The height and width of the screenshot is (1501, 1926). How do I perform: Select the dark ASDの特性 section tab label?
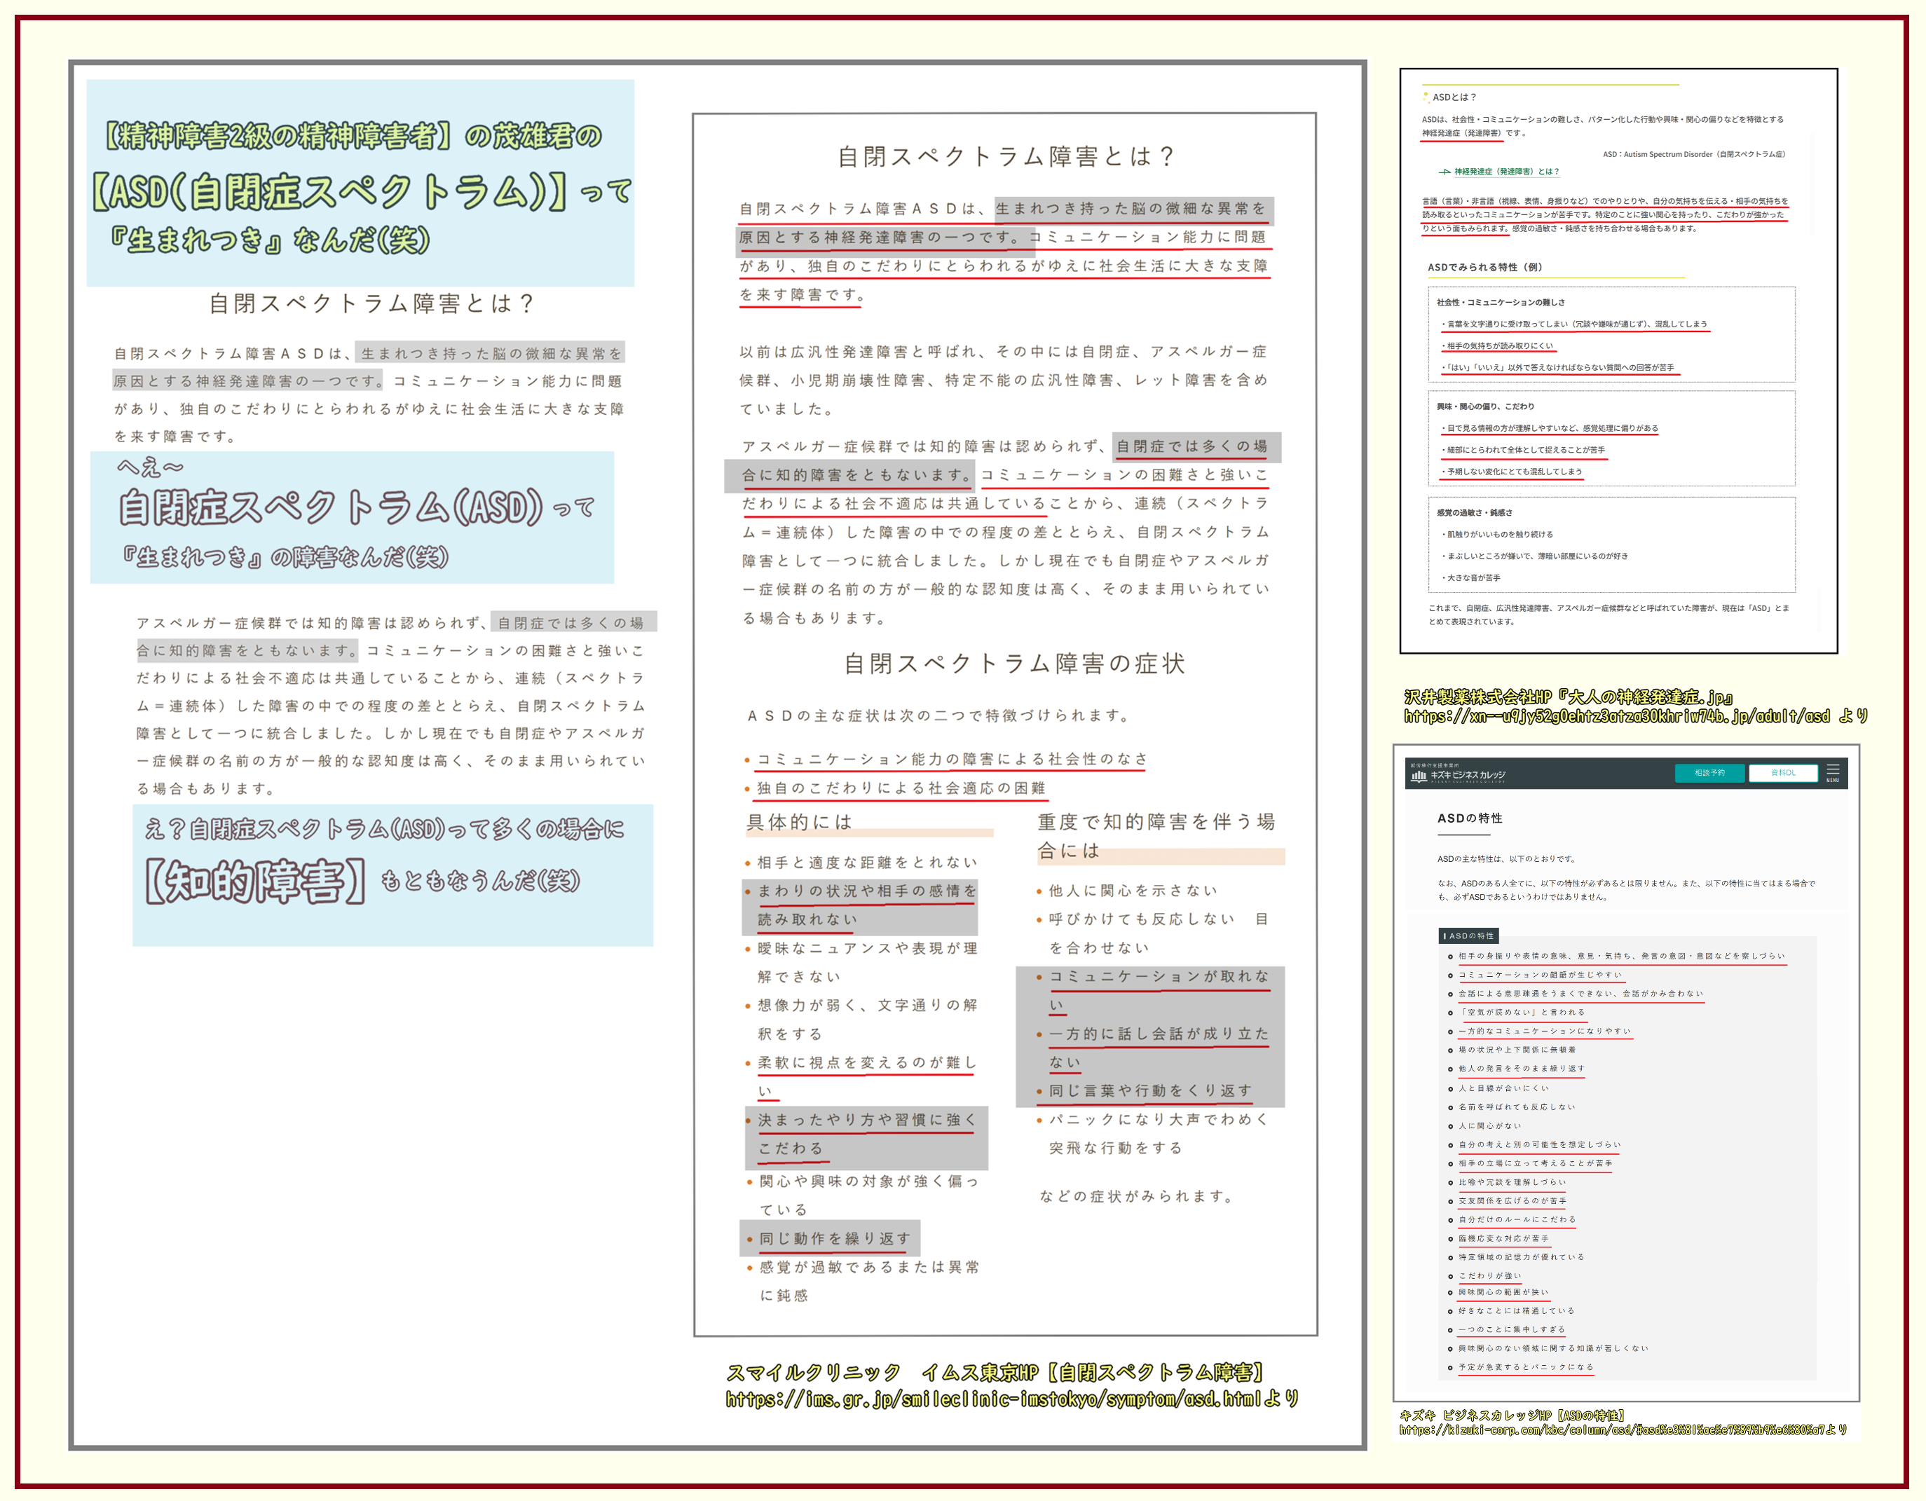point(1469,935)
